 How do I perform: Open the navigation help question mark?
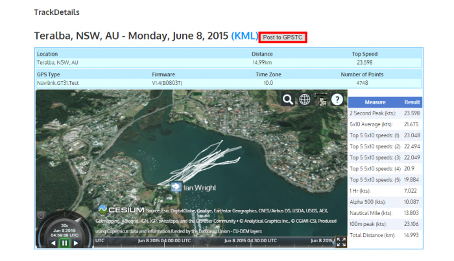click(337, 99)
